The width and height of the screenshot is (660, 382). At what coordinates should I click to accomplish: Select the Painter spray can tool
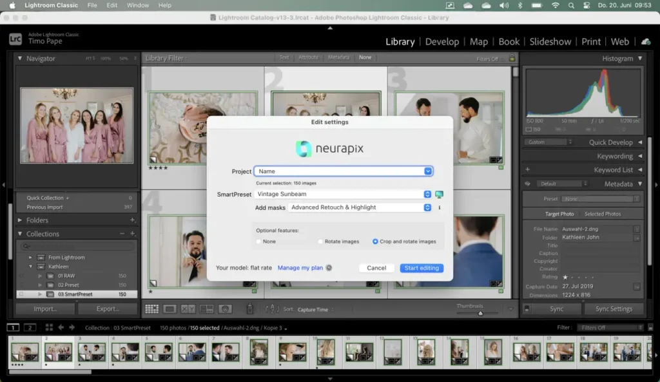tap(249, 309)
